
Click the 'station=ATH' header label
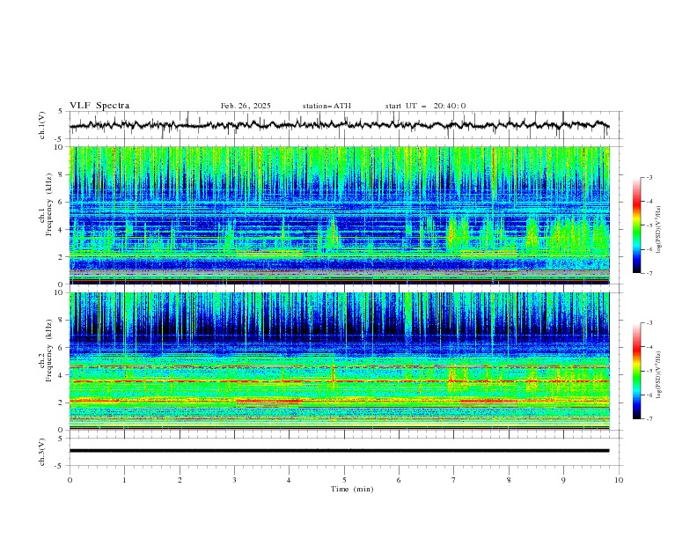coord(326,106)
